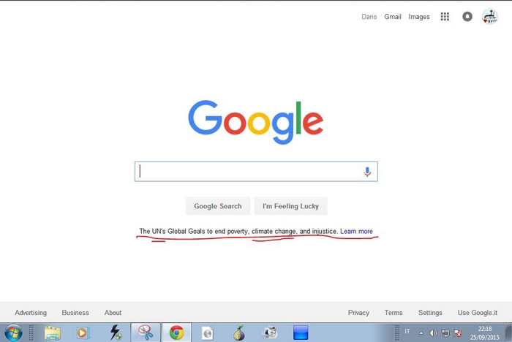The height and width of the screenshot is (342, 512).
Task: Open Advertising footer link
Action: 31,312
